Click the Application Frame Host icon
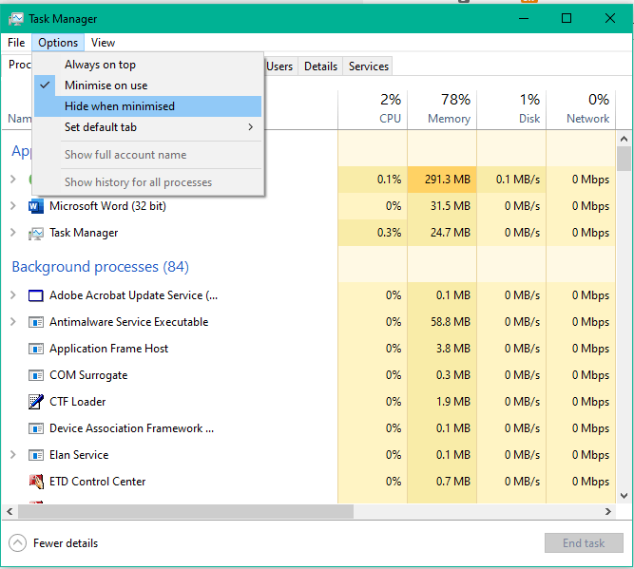 35,349
